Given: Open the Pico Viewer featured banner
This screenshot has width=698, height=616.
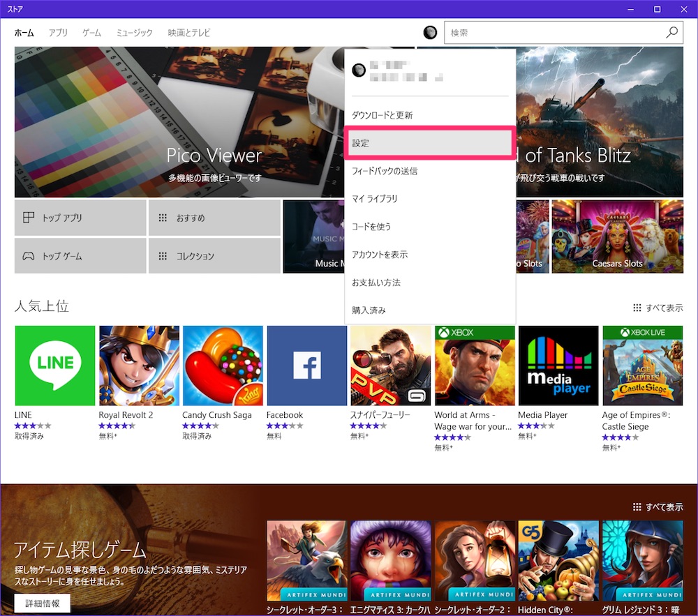Looking at the screenshot, I should click(179, 122).
